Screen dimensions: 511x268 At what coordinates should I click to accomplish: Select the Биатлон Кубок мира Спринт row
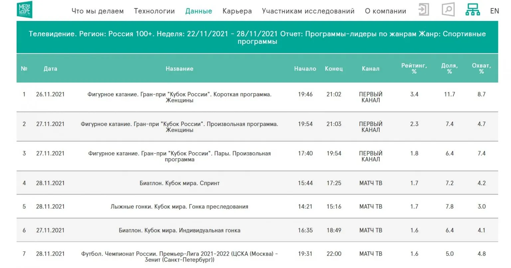[179, 183]
